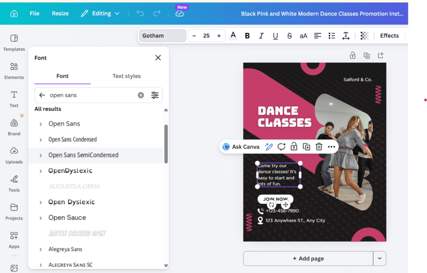This screenshot has height=273, width=427.
Task: Open the Elements sidebar panel
Action: click(14, 70)
